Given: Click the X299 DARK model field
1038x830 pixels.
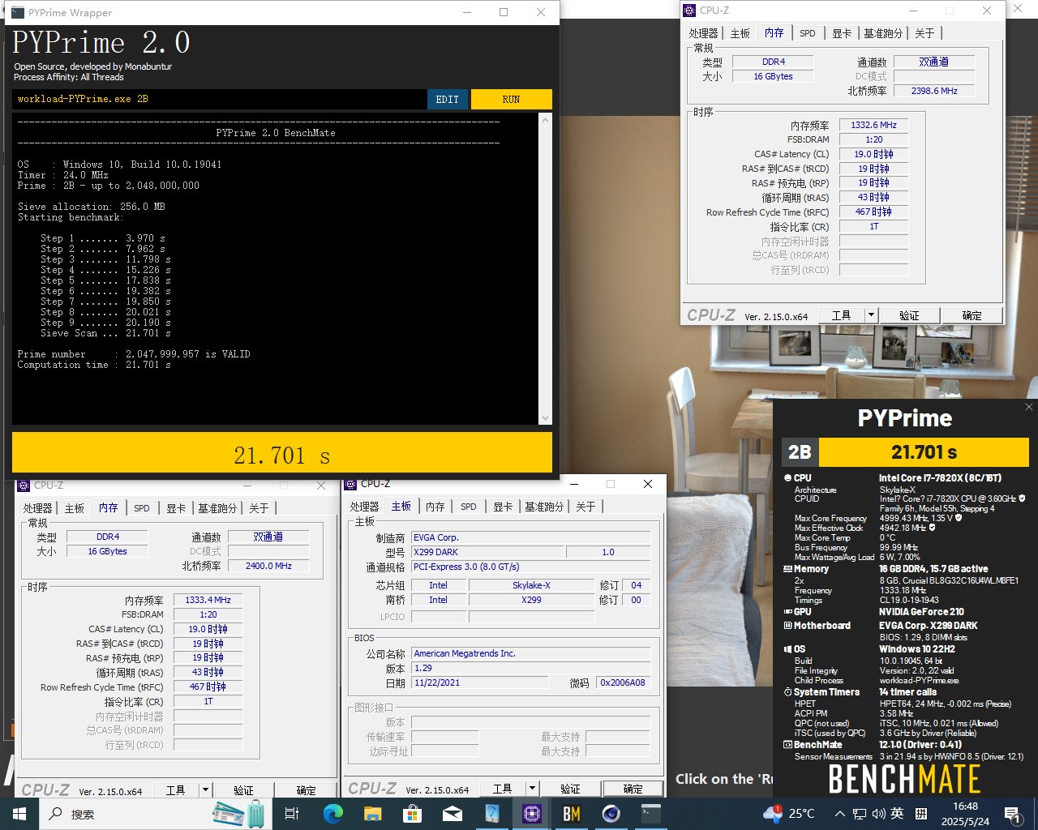Looking at the screenshot, I should [487, 552].
